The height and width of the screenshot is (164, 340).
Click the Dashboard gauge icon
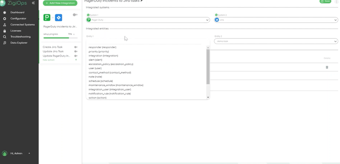(4, 12)
